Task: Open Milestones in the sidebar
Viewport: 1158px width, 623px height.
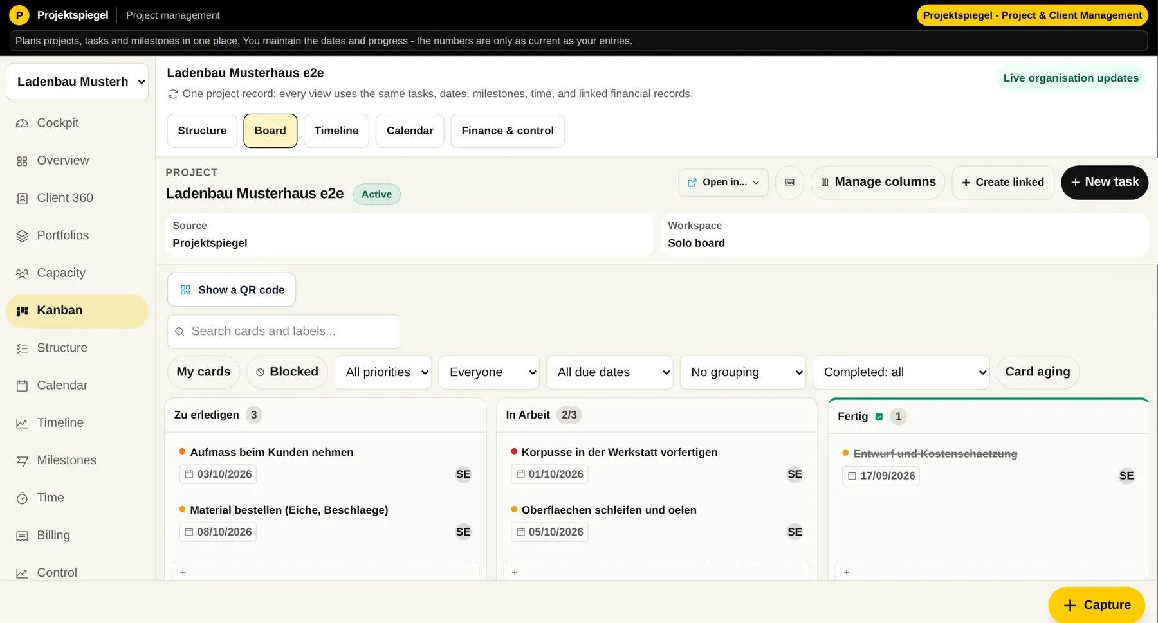Action: click(77, 460)
